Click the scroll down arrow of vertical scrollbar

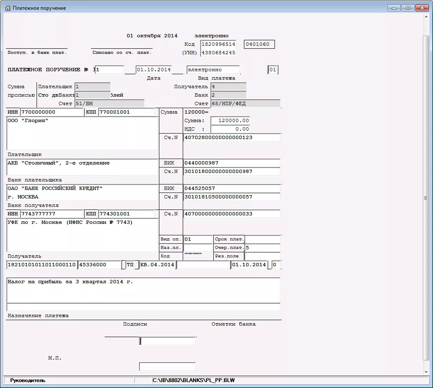pyautogui.click(x=426, y=372)
